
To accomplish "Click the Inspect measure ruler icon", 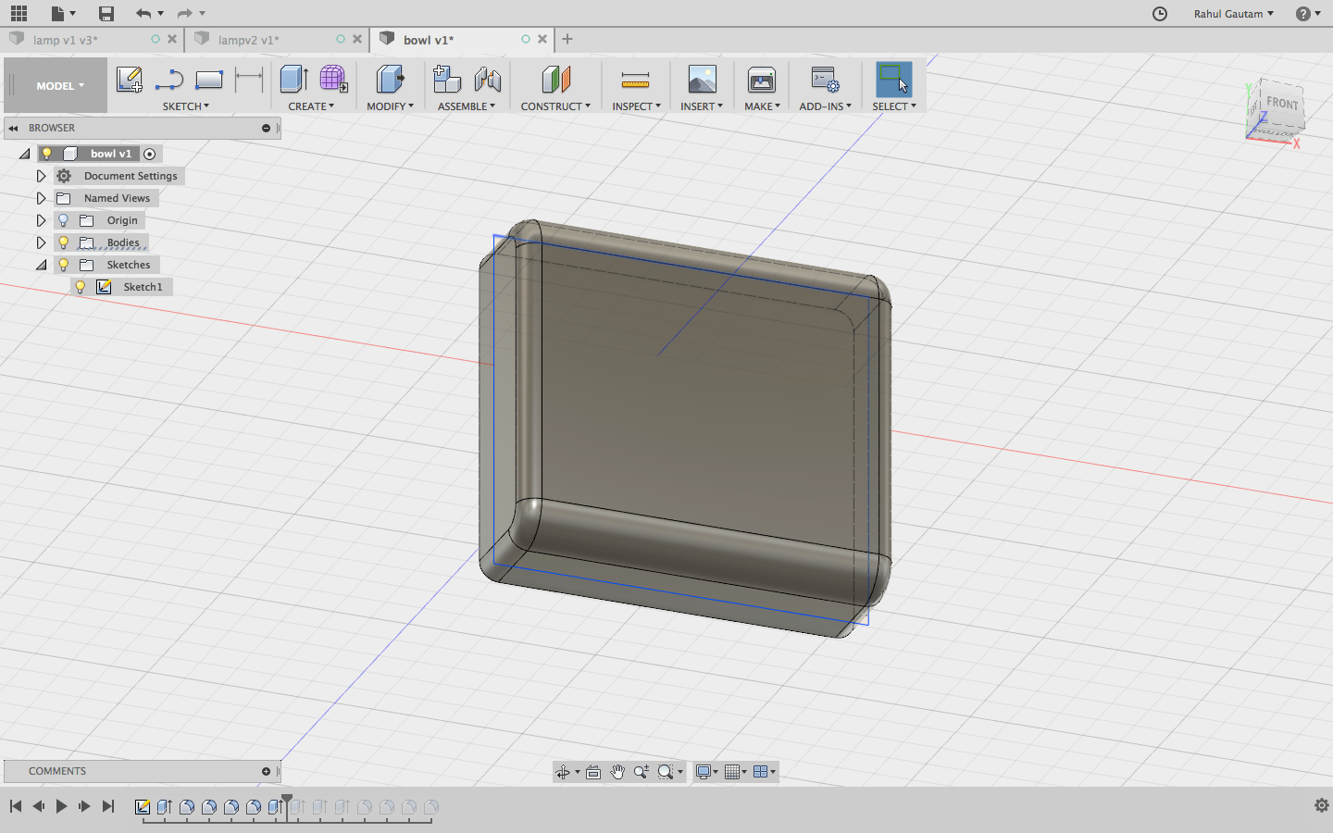I will click(x=635, y=81).
